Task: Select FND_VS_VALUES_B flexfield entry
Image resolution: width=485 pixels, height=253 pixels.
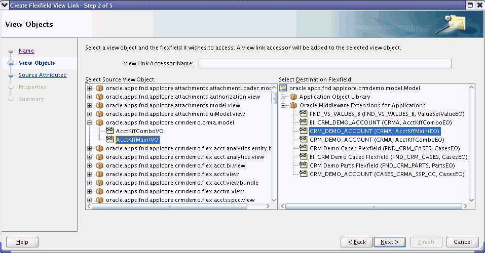Action: pos(387,114)
